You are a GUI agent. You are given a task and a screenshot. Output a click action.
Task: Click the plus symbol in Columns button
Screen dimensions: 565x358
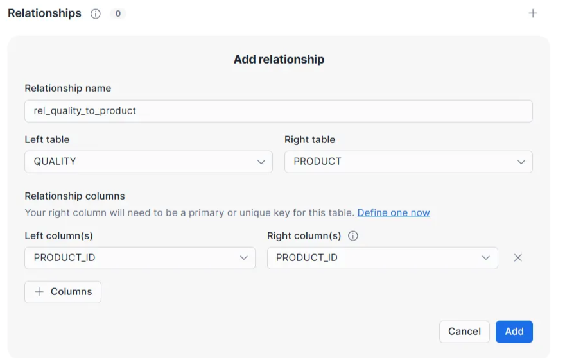point(39,292)
